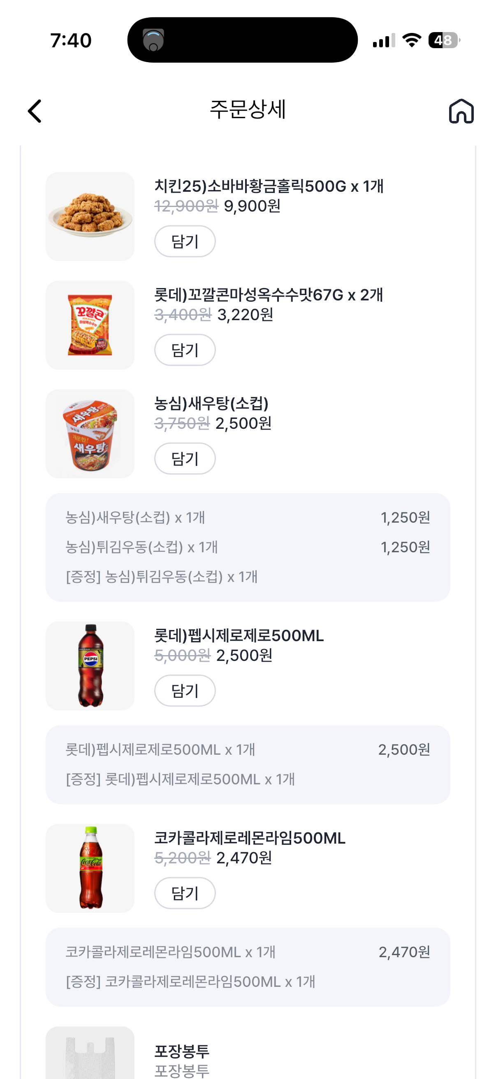The width and height of the screenshot is (496, 1079).
Task: Tap the back arrow icon
Action: [35, 111]
